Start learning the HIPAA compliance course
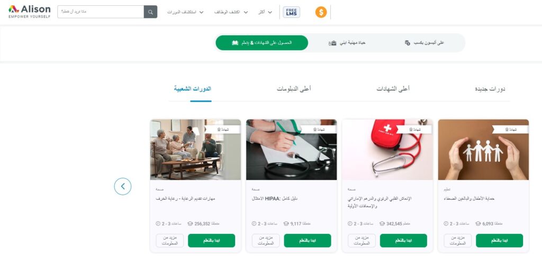 click(308, 241)
